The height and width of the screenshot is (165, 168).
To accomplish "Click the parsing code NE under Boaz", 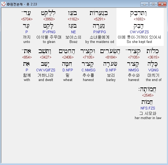I will coord(73,32).
